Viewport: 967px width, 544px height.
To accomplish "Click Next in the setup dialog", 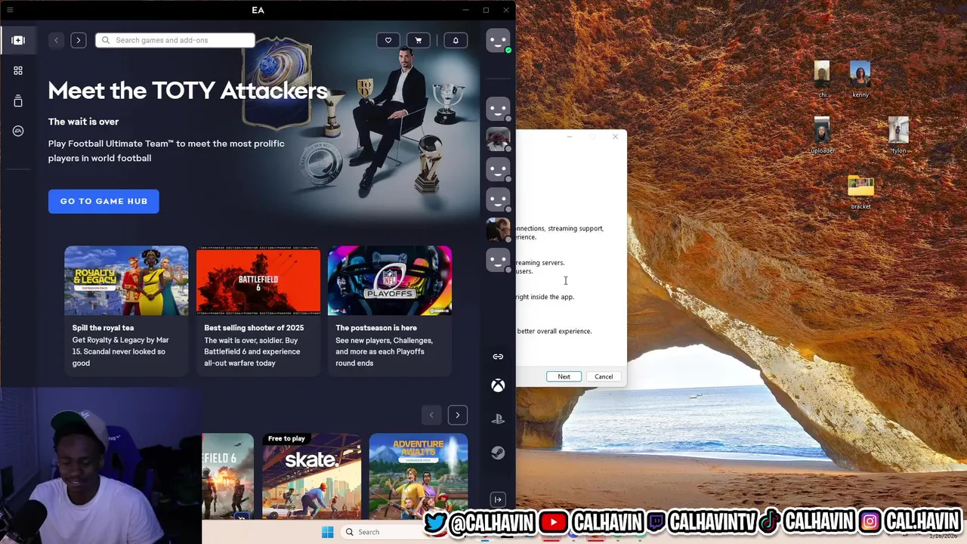I will click(x=564, y=376).
